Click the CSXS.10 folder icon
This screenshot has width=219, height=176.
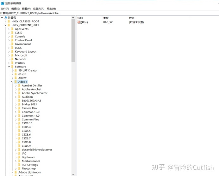tap(19, 123)
